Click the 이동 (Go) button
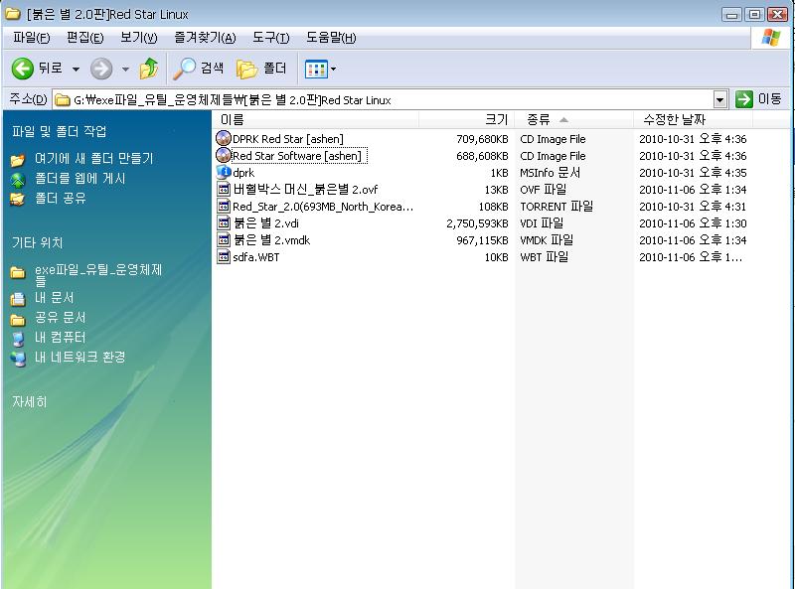 click(x=758, y=99)
